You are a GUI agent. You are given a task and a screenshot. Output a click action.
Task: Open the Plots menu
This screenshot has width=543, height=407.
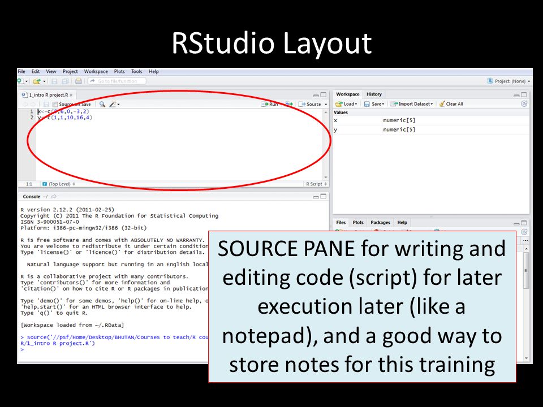(x=119, y=71)
